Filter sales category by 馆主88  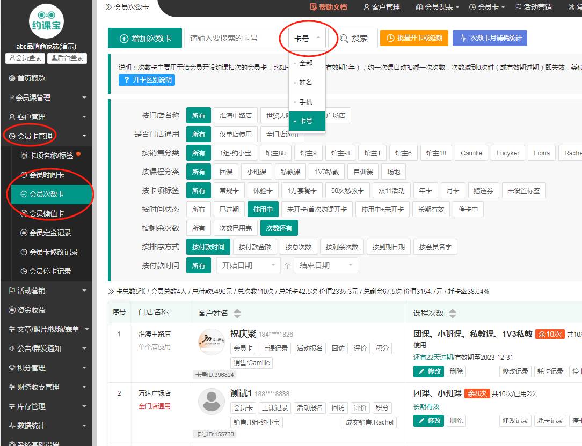(275, 153)
